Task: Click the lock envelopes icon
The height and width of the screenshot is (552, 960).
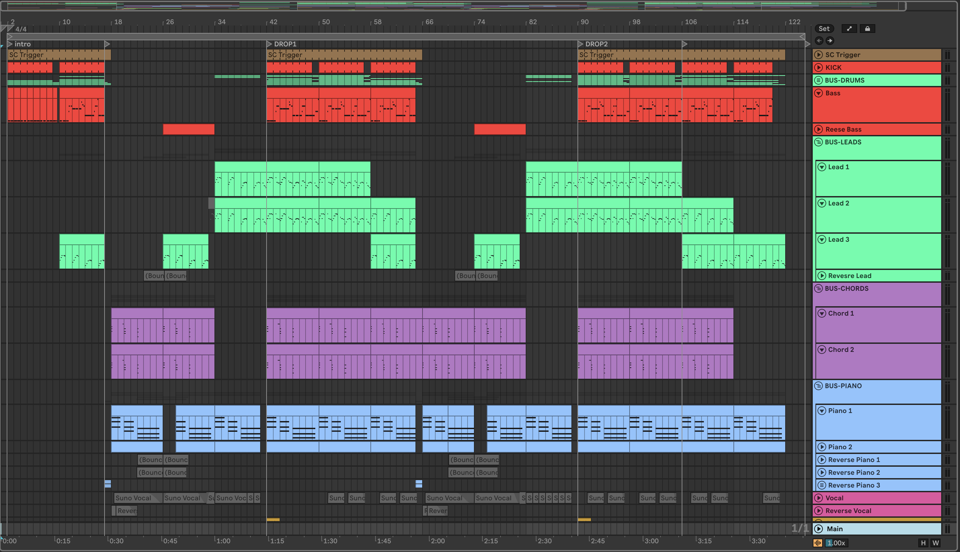Action: (x=867, y=29)
